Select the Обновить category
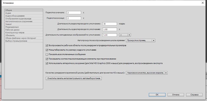 pyautogui.click(x=24, y=35)
